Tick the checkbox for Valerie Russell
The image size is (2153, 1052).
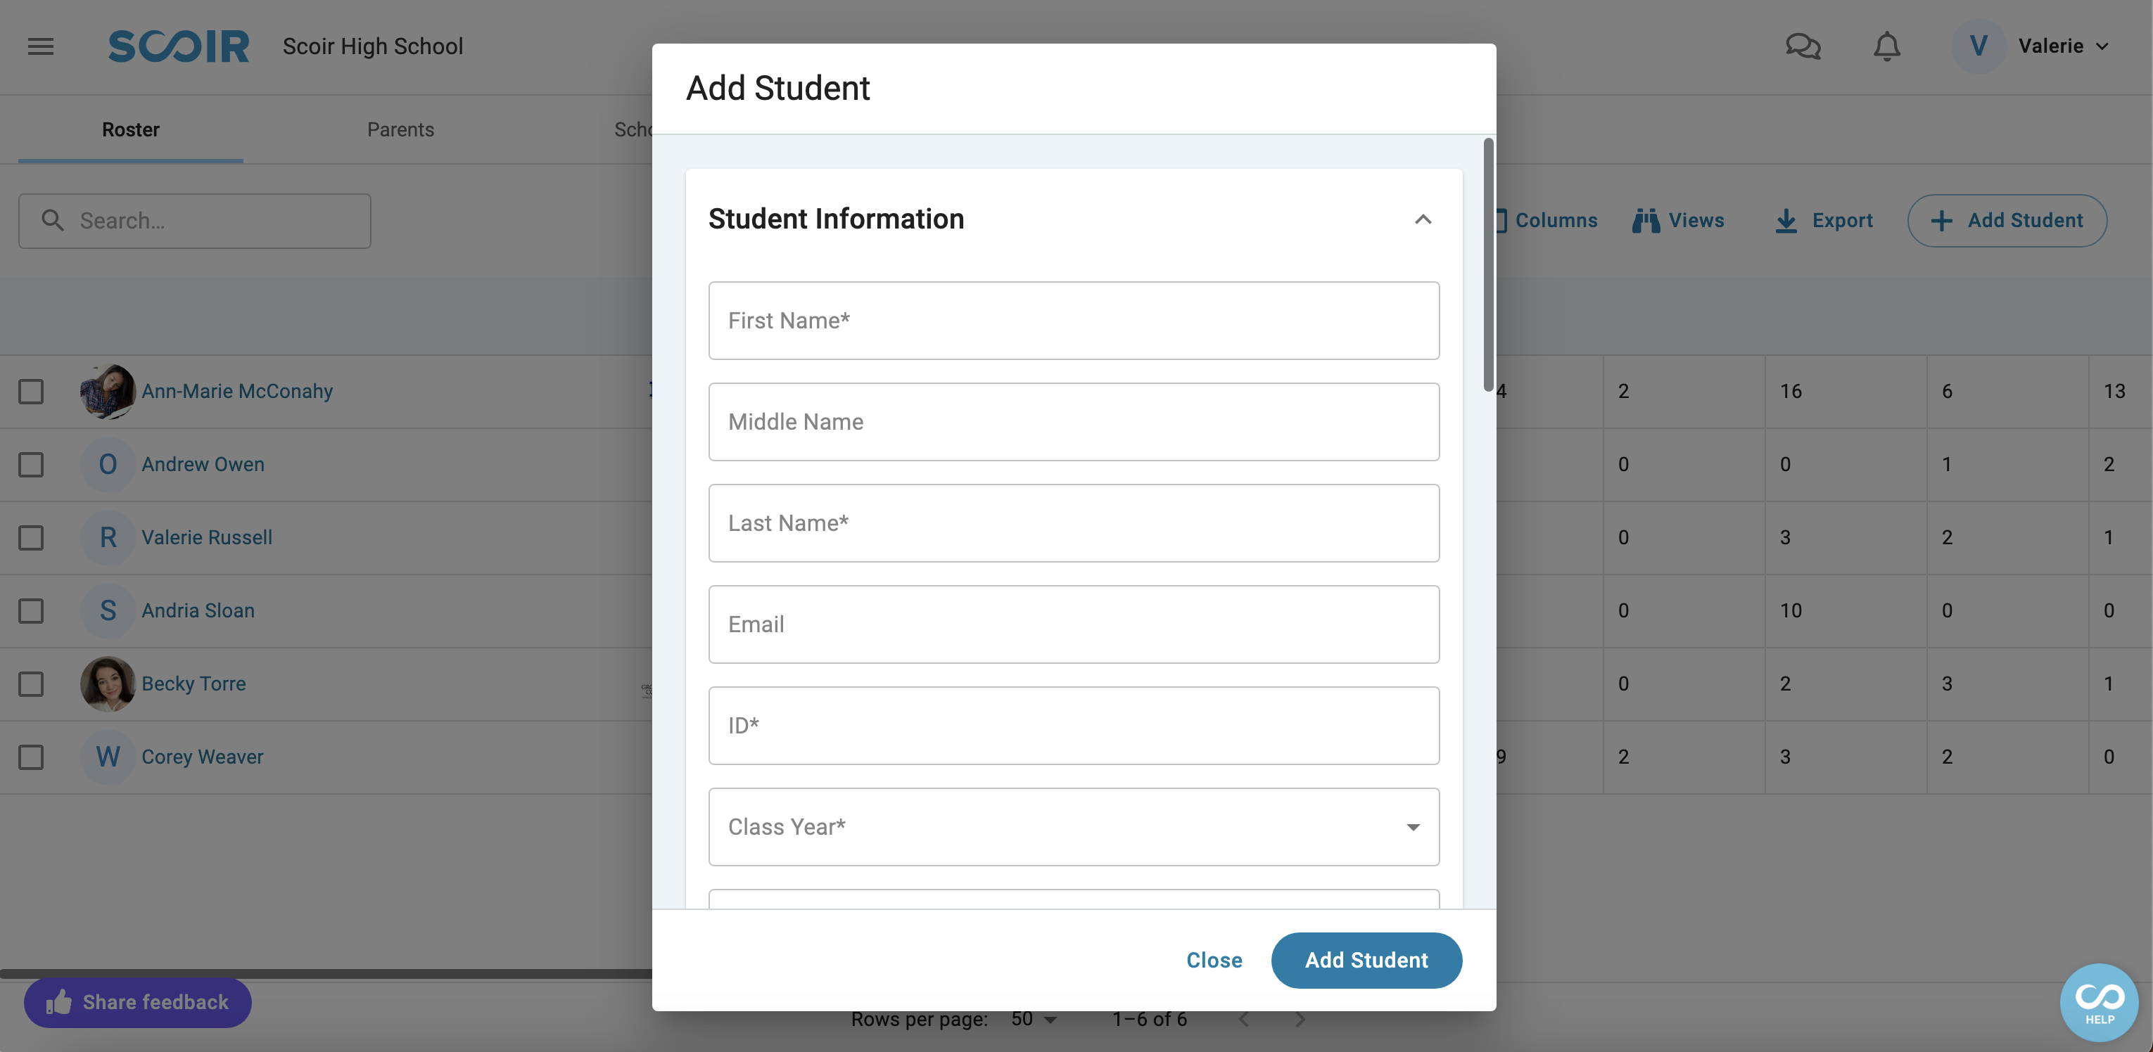click(31, 537)
